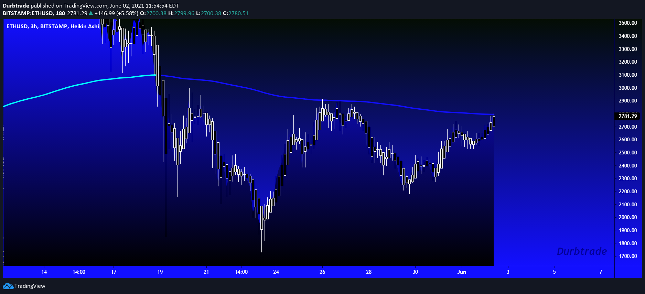
Task: Click the 1700.00 price axis label
Action: pyautogui.click(x=628, y=256)
